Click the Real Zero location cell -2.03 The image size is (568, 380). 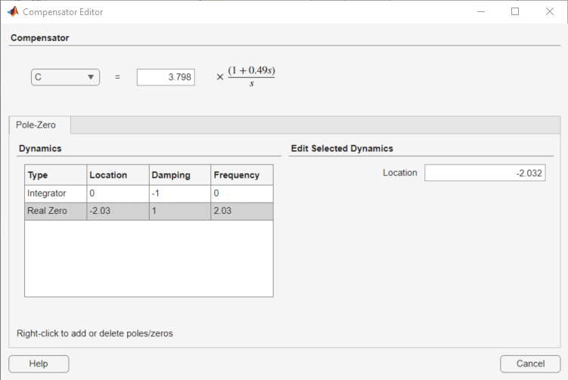coord(118,211)
